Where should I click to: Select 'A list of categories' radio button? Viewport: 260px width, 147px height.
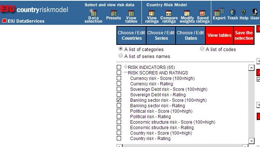[x=121, y=49]
